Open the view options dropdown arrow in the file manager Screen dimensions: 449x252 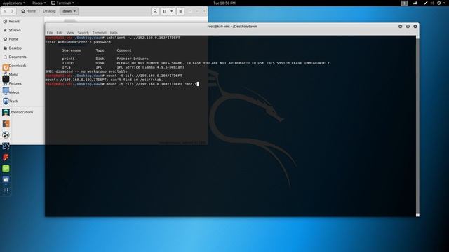171,11
